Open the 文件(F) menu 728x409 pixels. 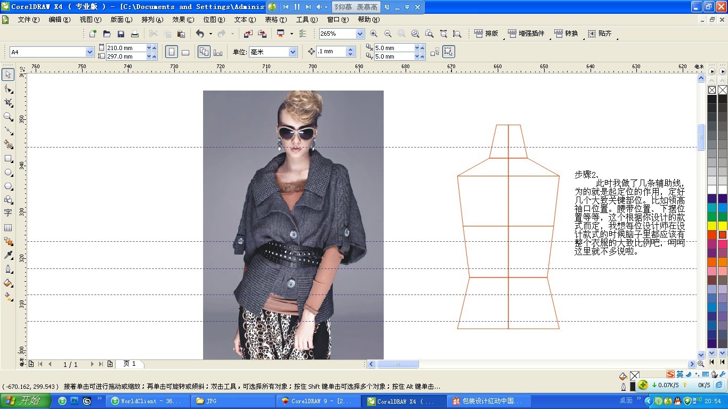[29, 20]
